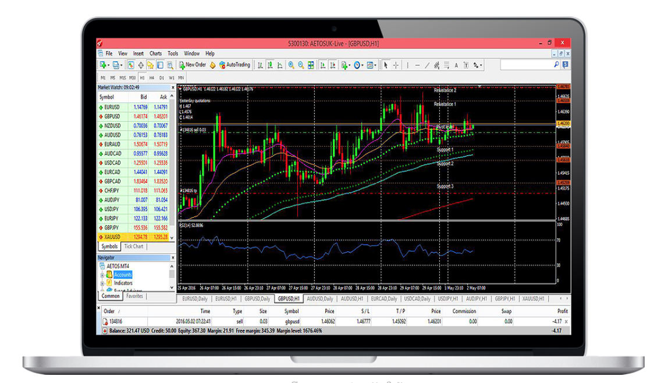Select the XAUUSD row in Market Watch
This screenshot has width=668, height=383.
[135, 237]
